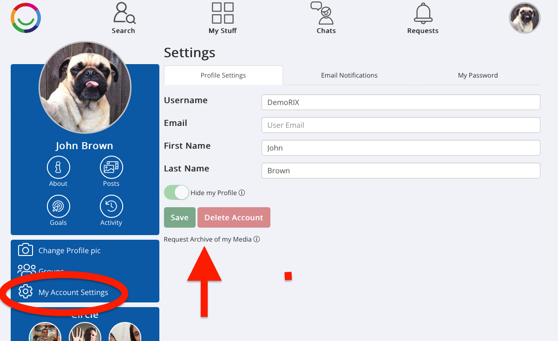Viewport: 558px width, 341px height.
Task: Open the Activity history icon
Action: (112, 206)
